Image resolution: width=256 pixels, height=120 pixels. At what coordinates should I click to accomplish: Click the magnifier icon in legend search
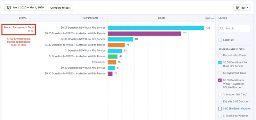pos(222,28)
